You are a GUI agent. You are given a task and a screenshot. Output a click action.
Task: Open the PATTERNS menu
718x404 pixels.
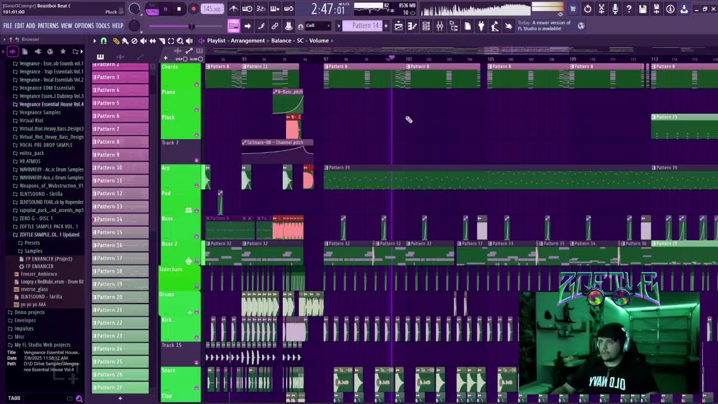[x=48, y=26]
